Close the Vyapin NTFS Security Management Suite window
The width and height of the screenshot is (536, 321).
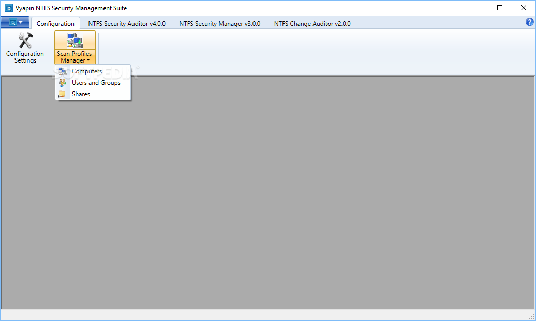[x=524, y=8]
